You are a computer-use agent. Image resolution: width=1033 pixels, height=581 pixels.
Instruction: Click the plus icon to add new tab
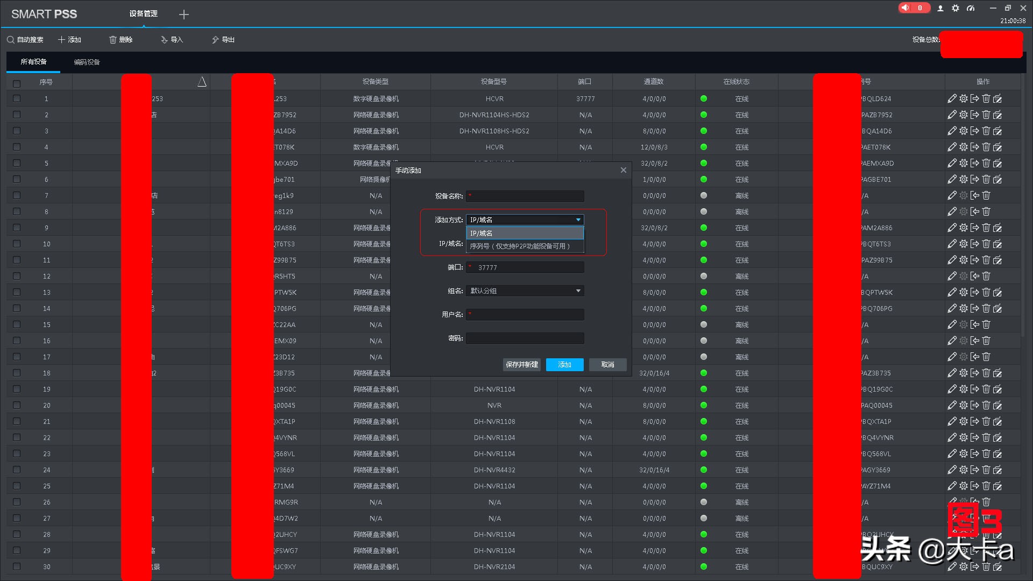tap(184, 15)
